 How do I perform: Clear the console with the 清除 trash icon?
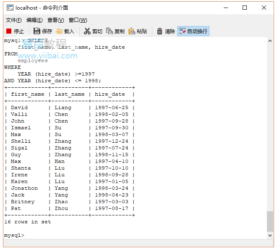(166, 31)
